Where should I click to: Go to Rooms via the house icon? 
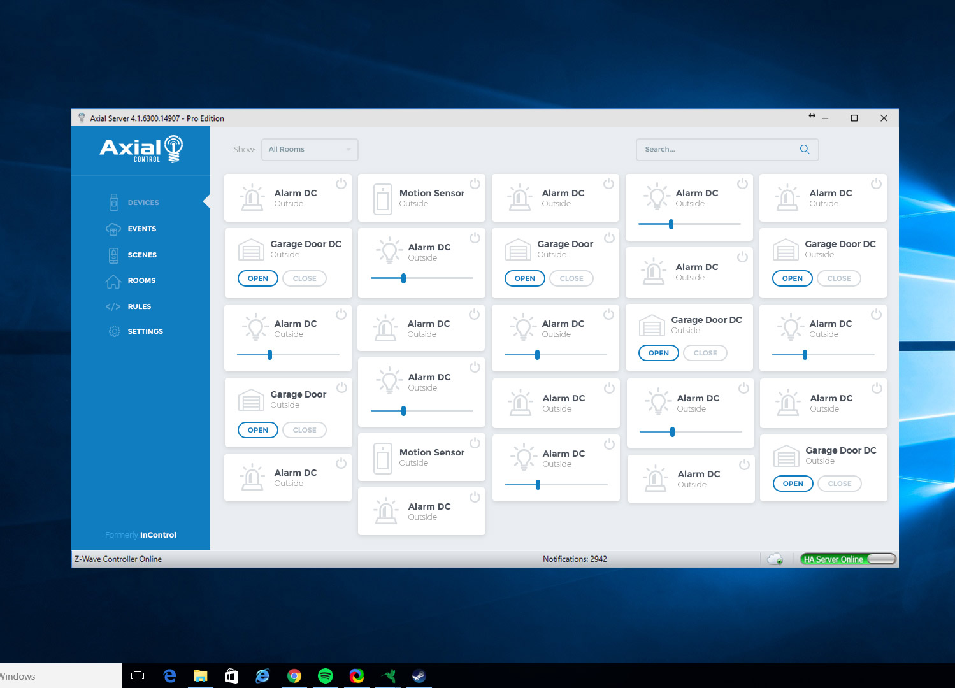click(113, 281)
